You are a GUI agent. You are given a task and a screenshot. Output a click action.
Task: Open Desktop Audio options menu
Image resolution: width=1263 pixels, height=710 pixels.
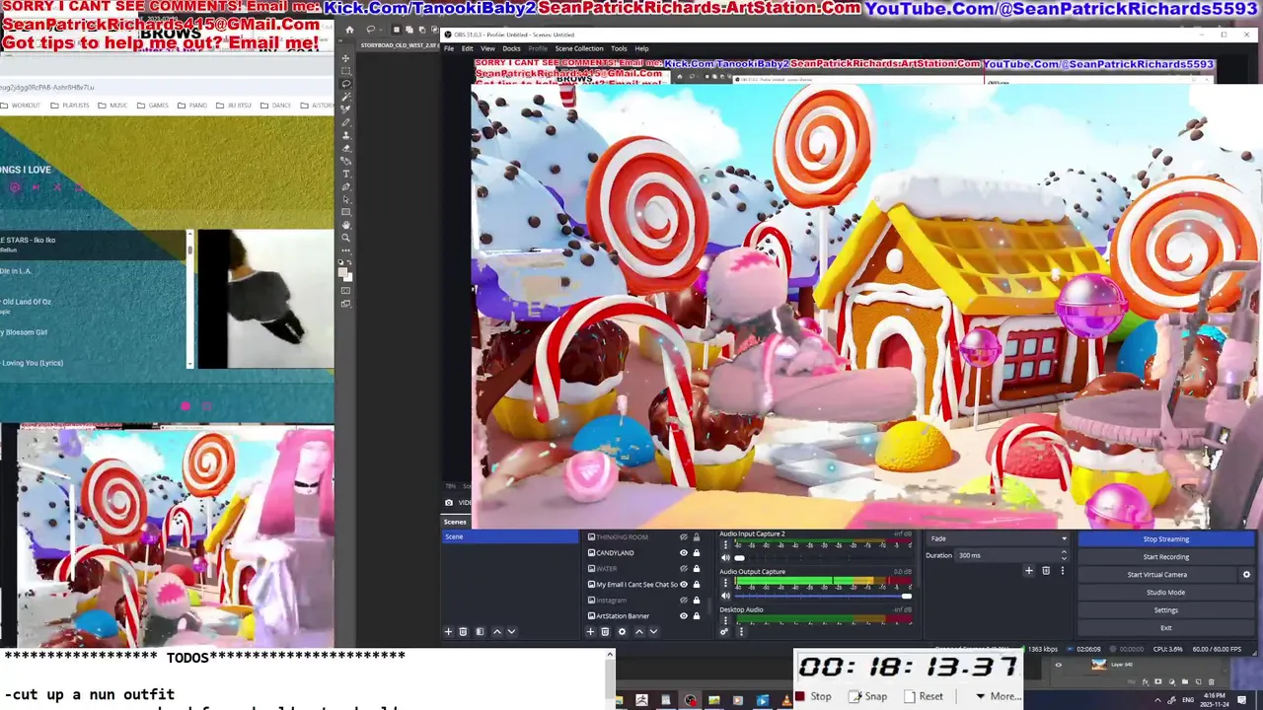click(726, 620)
